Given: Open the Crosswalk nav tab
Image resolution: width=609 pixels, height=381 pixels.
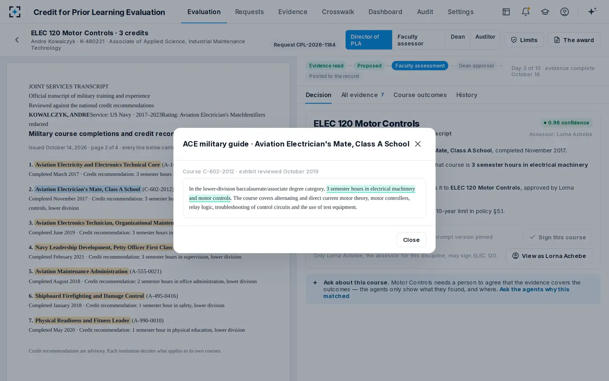Looking at the screenshot, I should 338,12.
